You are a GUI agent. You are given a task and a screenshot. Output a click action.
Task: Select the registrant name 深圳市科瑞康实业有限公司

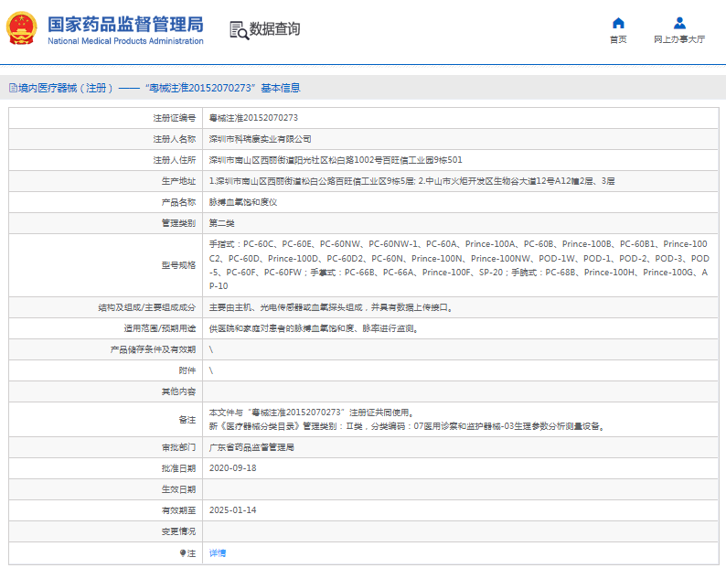pyautogui.click(x=260, y=139)
